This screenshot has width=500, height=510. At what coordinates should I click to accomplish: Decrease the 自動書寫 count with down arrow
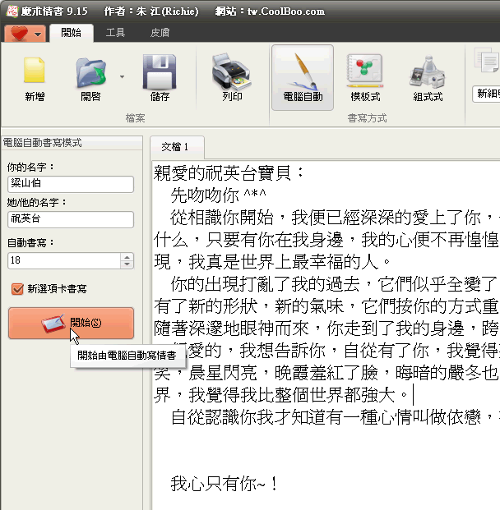[x=127, y=264]
